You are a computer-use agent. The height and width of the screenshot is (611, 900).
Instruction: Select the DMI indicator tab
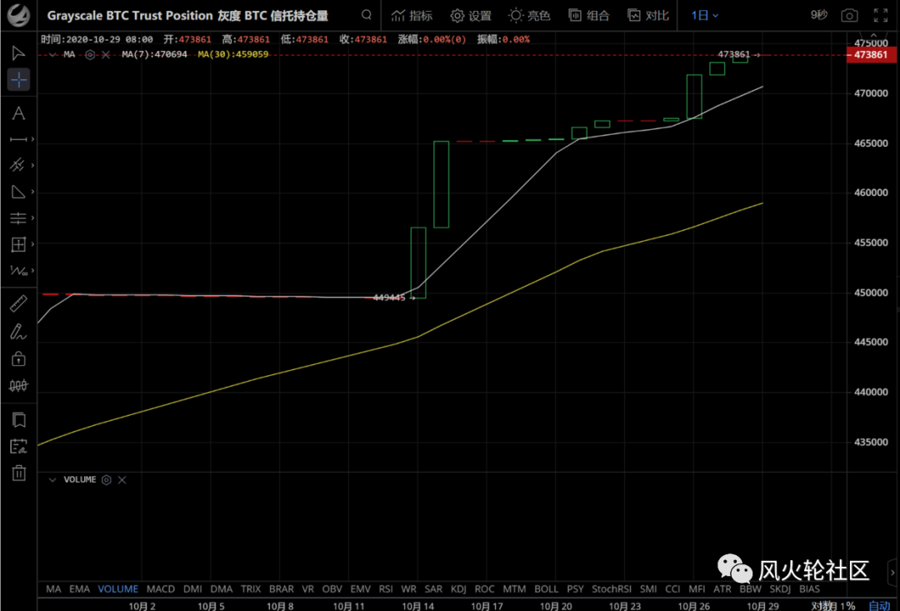click(192, 589)
